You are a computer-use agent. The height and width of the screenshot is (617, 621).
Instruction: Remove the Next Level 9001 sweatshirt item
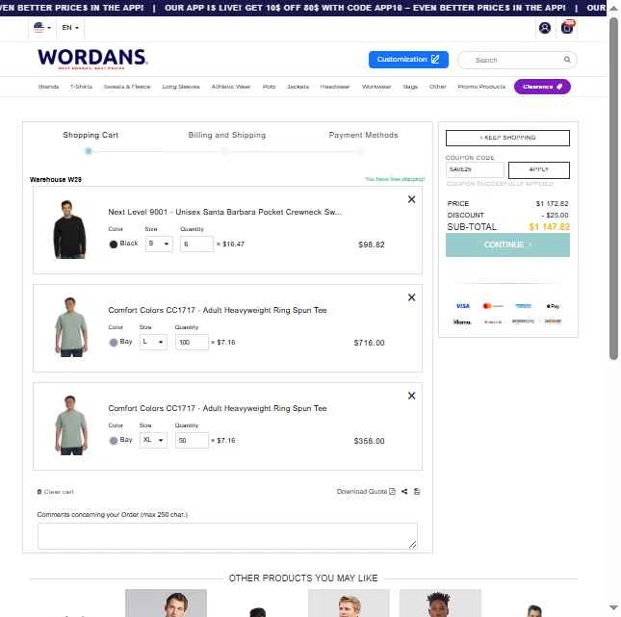(411, 199)
